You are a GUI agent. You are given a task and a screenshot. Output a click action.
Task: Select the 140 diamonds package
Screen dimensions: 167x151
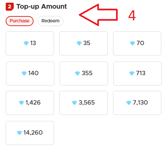30,73
